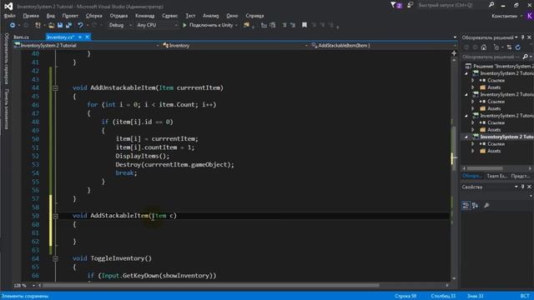Open the Правка menu
Image resolution: width=534 pixels, height=300 pixels.
pyautogui.click(x=31, y=16)
